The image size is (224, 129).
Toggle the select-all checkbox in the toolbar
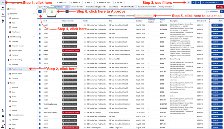click(40, 11)
